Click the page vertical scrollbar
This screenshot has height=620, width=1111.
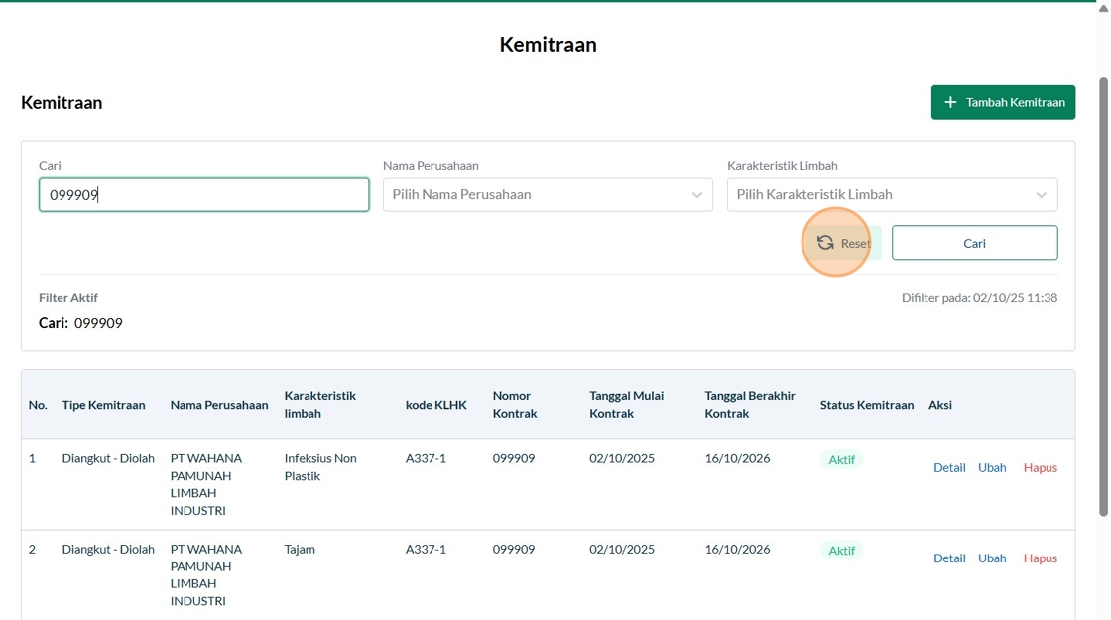[1104, 298]
